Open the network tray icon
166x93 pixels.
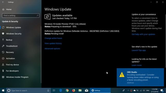click(141, 90)
